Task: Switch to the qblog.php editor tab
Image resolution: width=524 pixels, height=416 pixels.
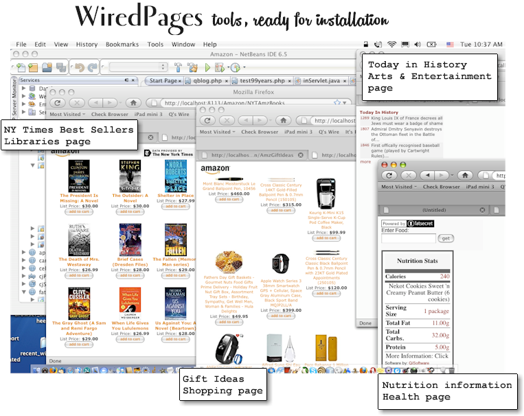Action: pyautogui.click(x=207, y=81)
